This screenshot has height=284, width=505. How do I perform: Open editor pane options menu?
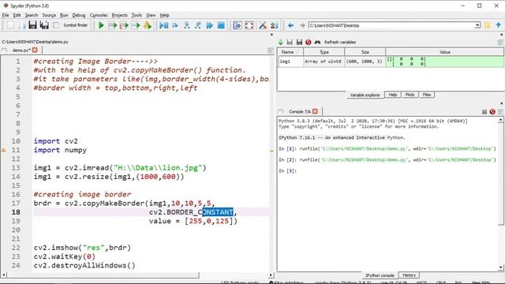click(271, 50)
